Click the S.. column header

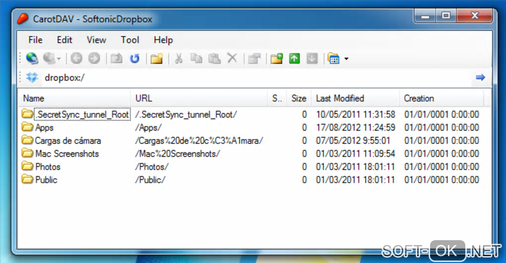coord(277,98)
